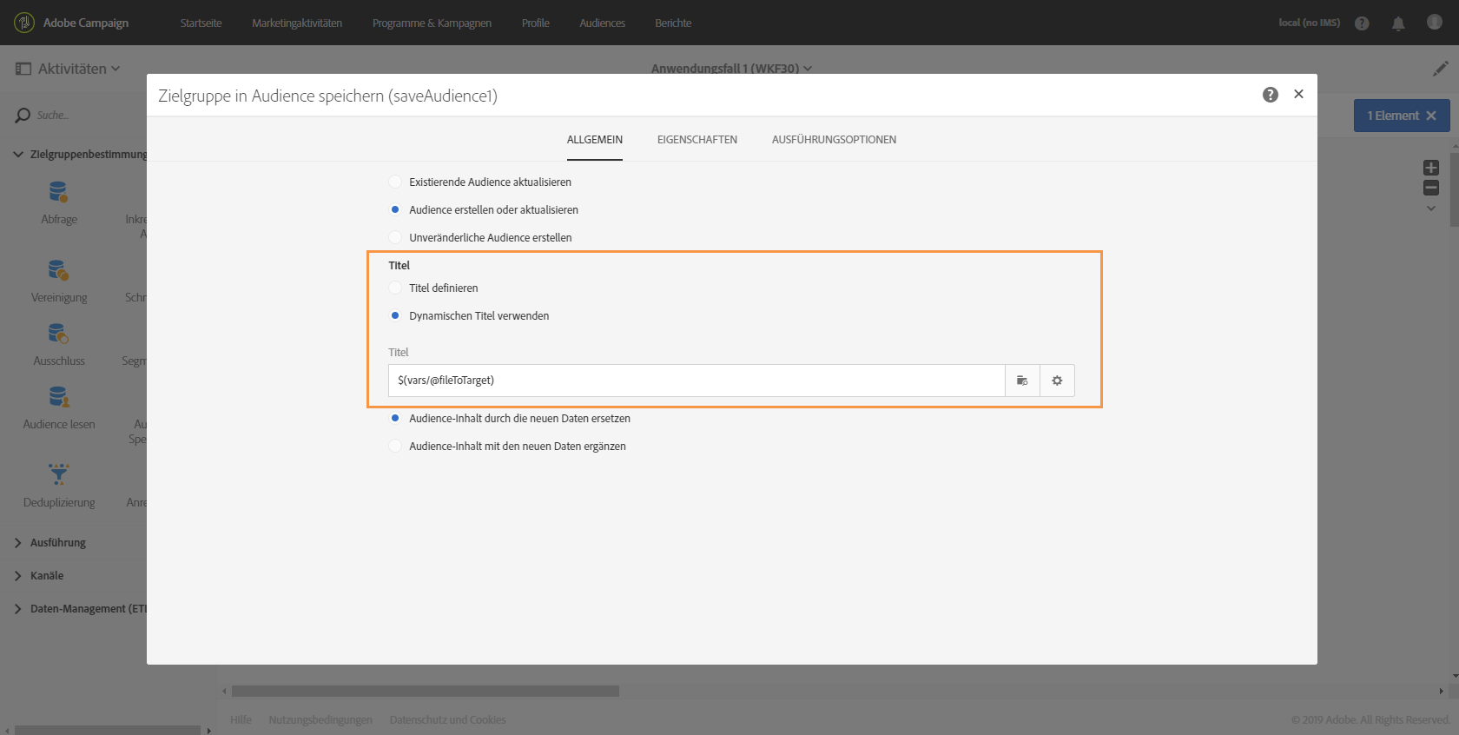Select Audience-Inhalt mit den neuen Daten ergänzen
Screen dimensions: 1459x735
(x=395, y=446)
